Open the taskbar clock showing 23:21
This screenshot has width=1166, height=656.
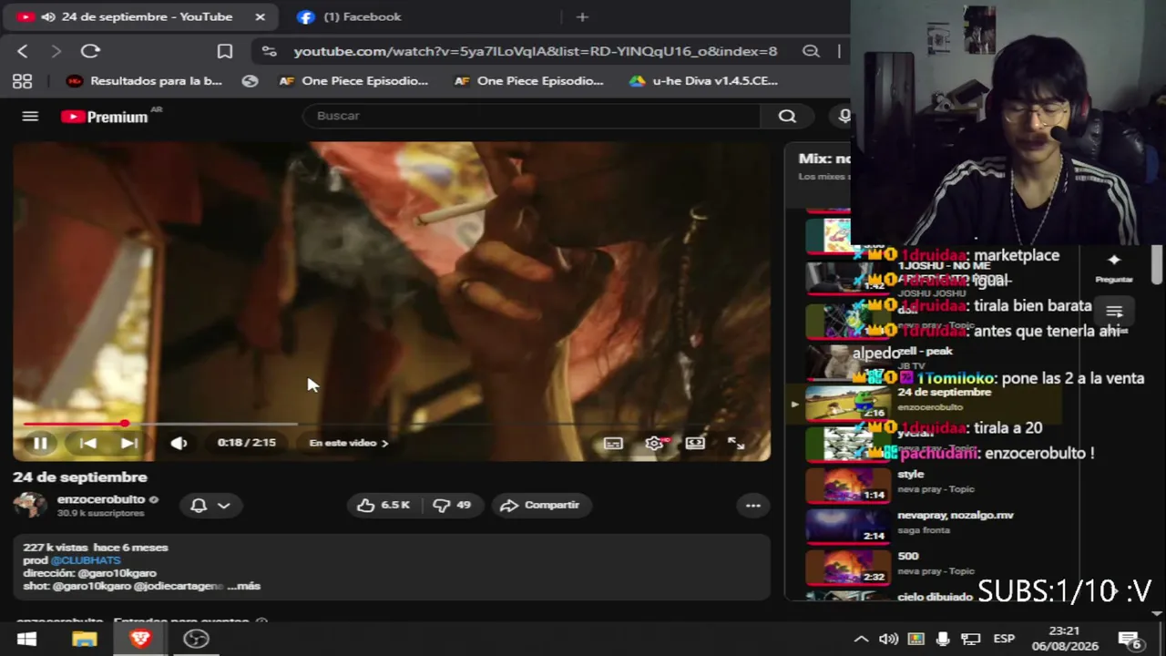(x=1065, y=639)
